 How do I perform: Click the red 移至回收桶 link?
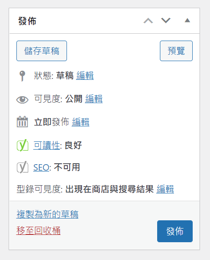(x=38, y=231)
